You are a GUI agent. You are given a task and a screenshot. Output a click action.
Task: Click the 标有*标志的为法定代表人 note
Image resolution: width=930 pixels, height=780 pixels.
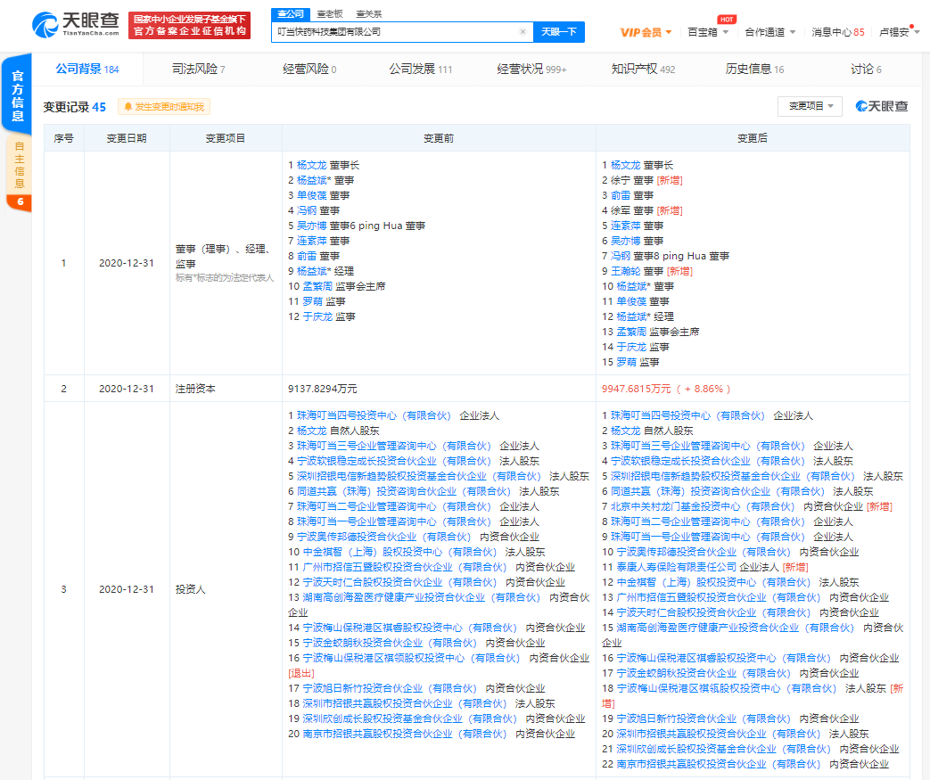pyautogui.click(x=224, y=277)
